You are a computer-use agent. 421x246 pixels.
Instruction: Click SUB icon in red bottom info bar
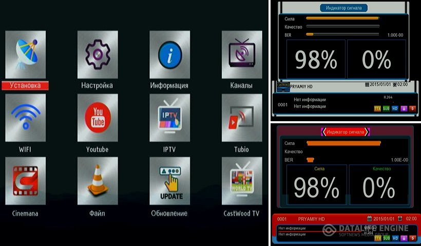pos(387,238)
